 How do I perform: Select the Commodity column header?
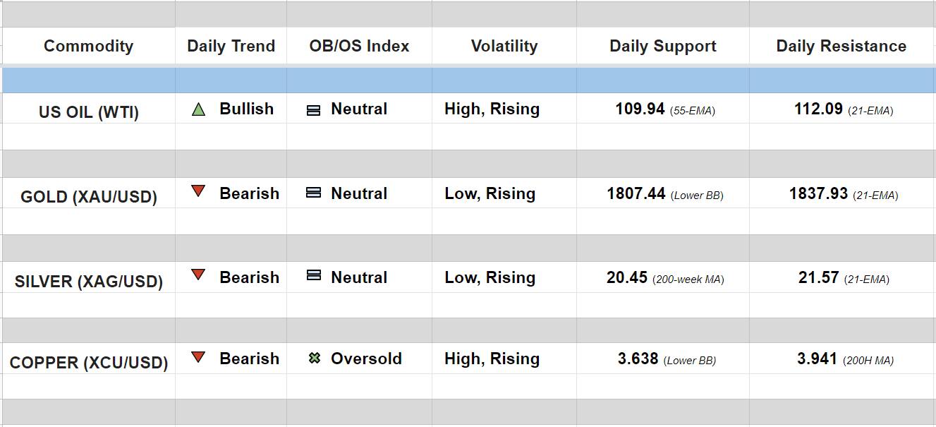88,47
